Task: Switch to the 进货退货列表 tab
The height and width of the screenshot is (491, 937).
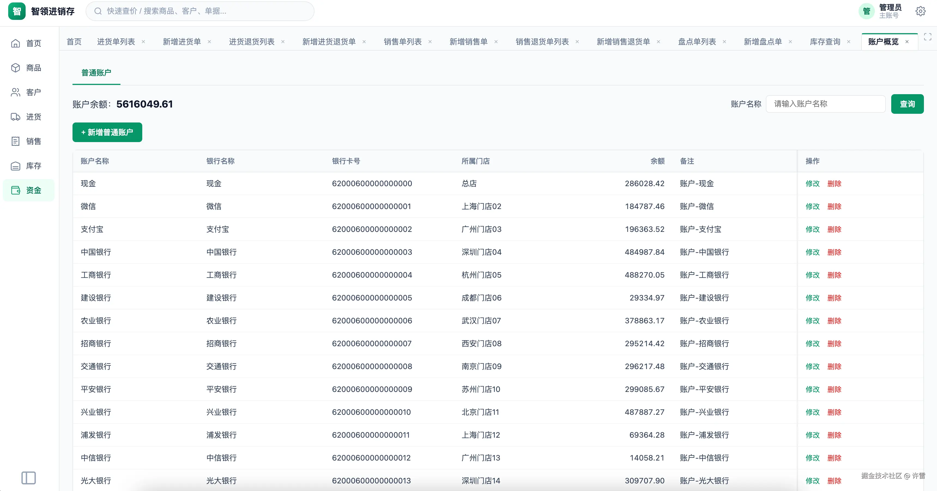Action: (252, 42)
